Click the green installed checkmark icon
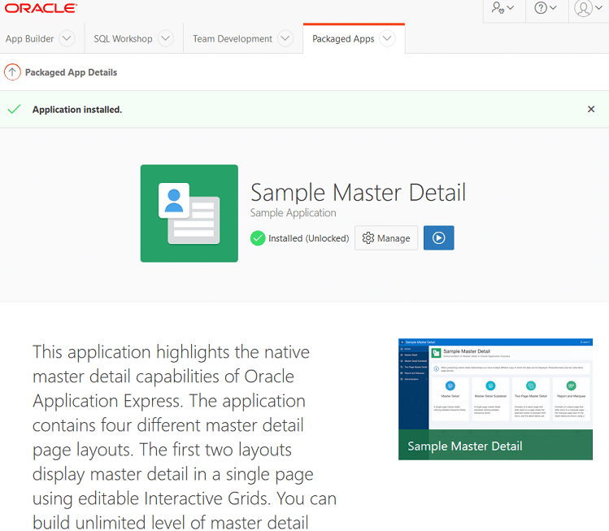Image resolution: width=609 pixels, height=531 pixels. [x=258, y=238]
